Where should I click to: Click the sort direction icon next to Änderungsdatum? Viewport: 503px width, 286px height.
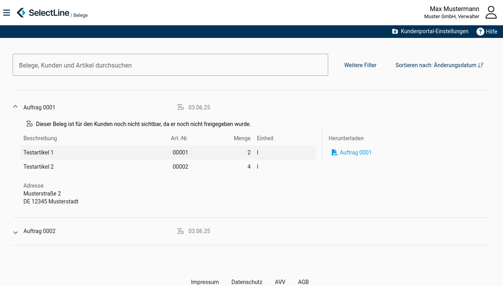(481, 65)
